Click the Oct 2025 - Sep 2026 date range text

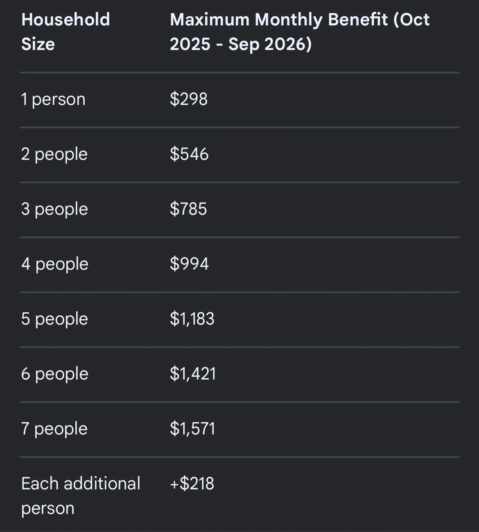point(241,44)
